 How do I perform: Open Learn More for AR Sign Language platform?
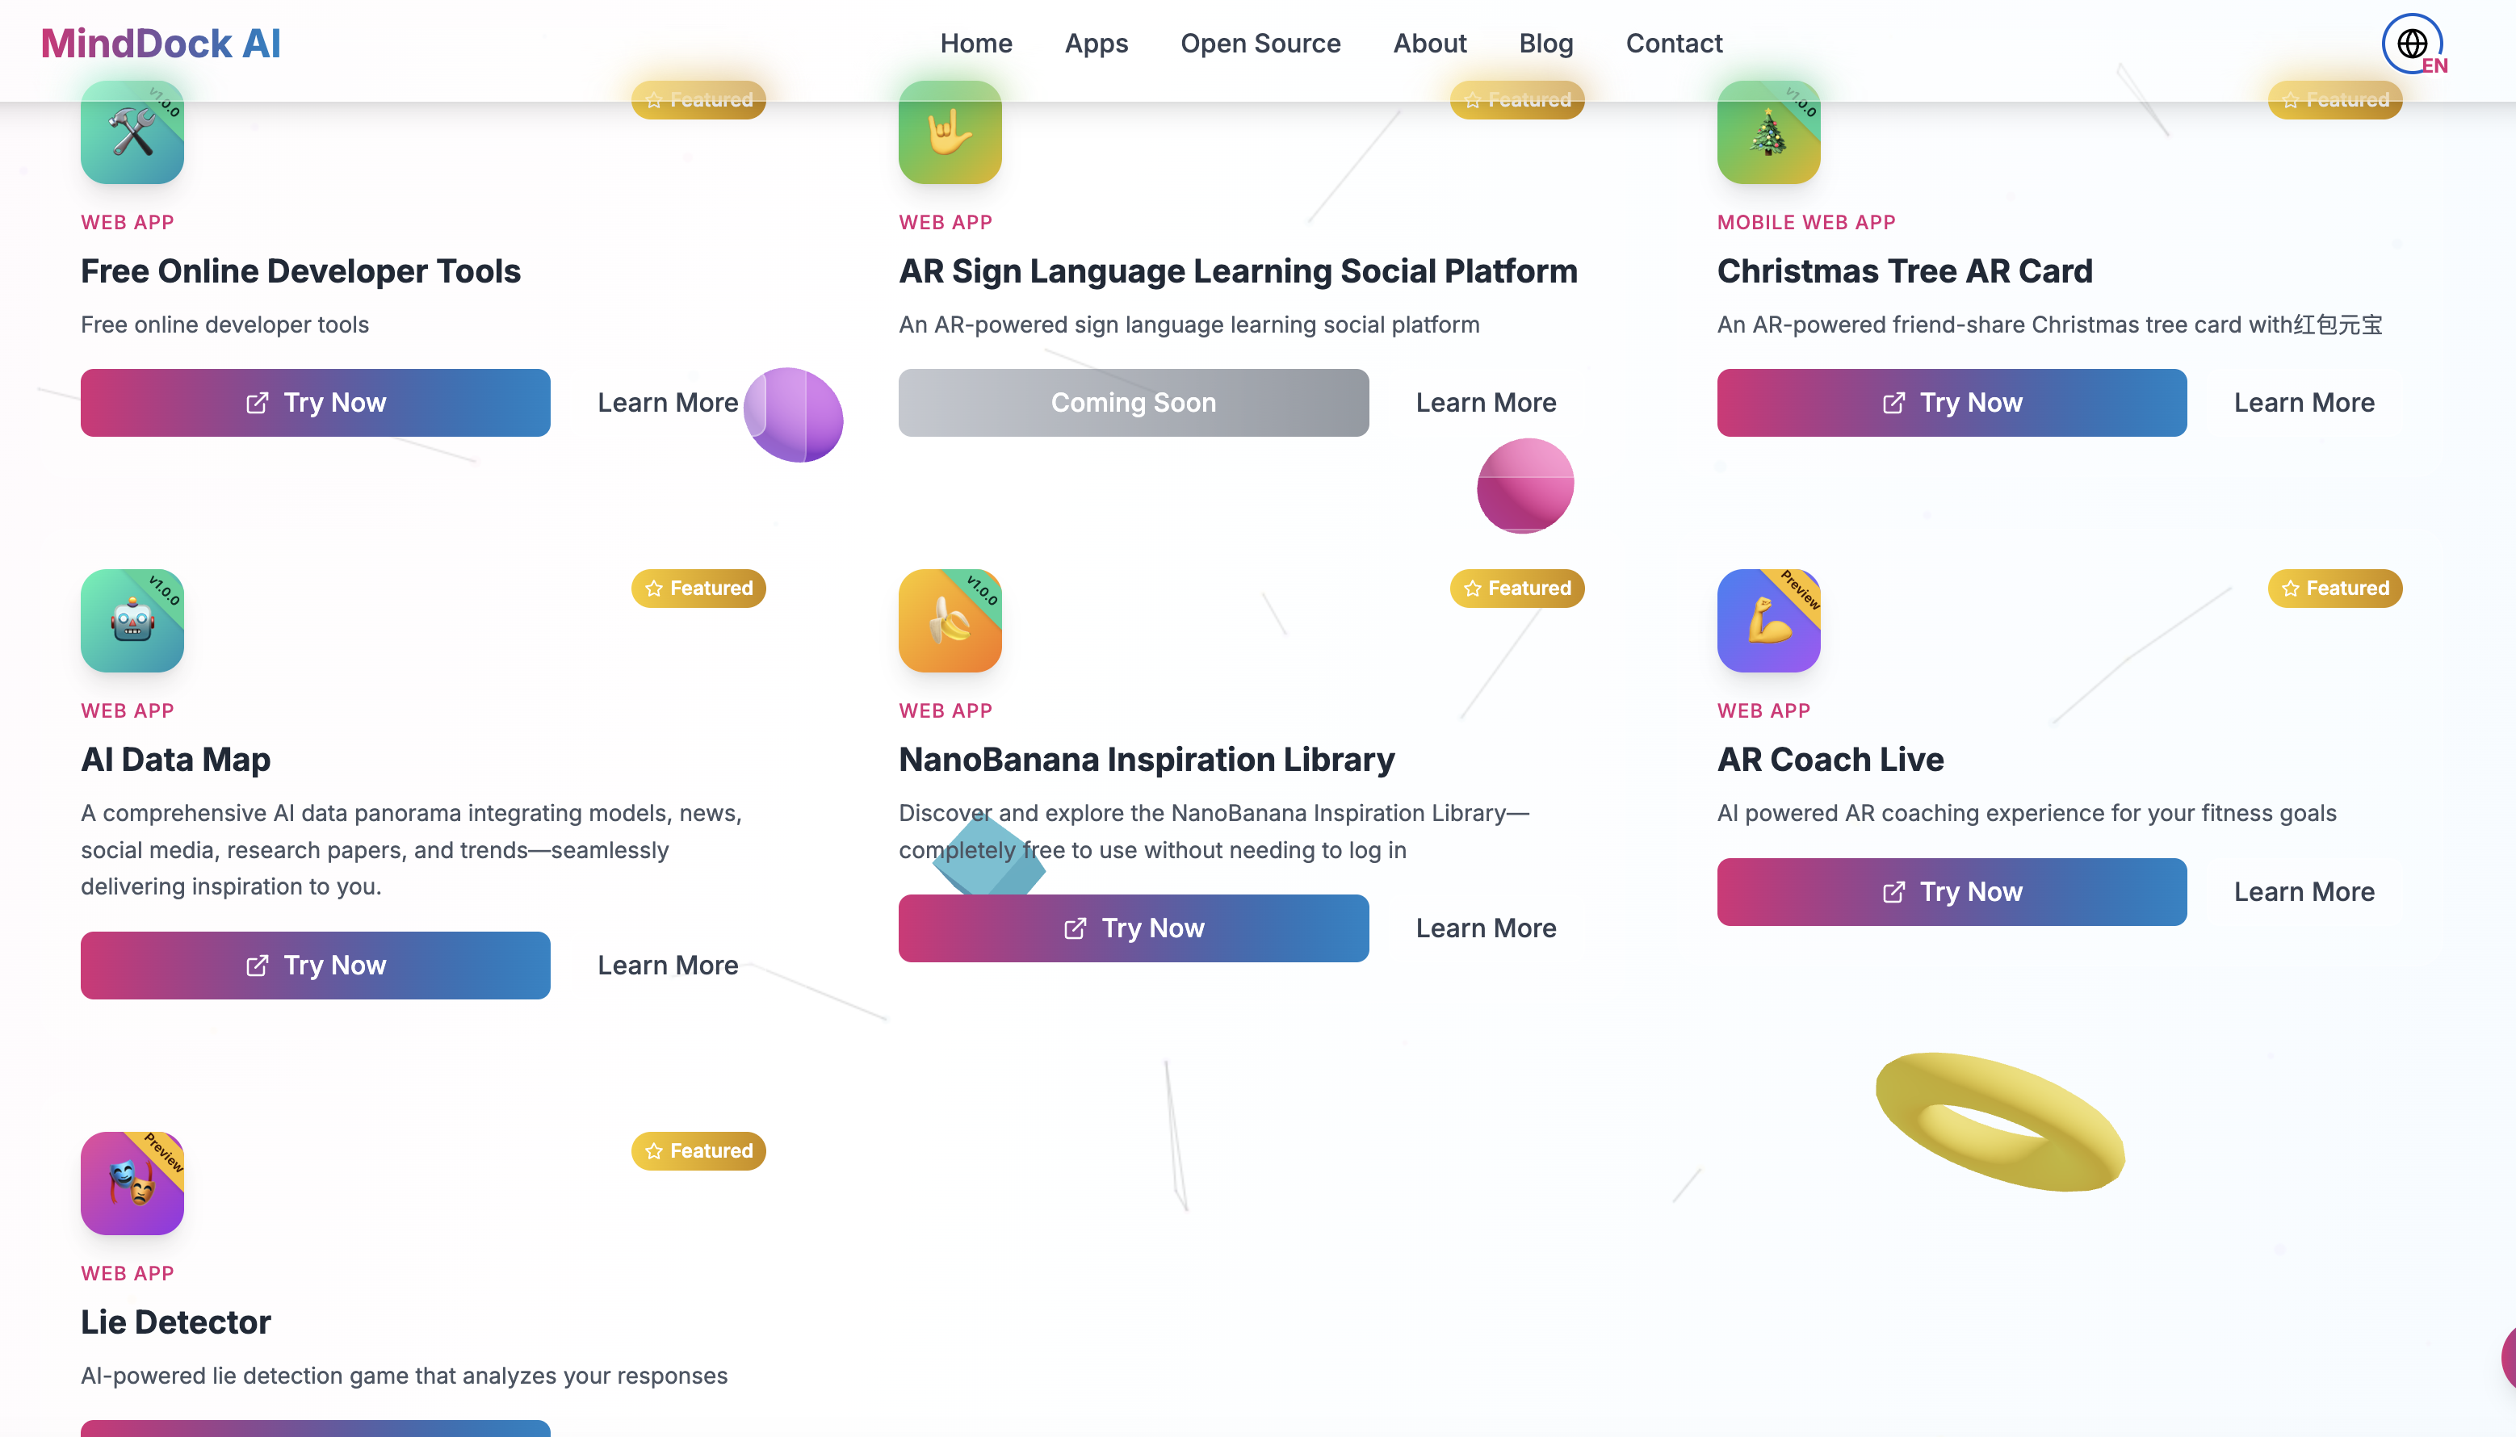1486,402
